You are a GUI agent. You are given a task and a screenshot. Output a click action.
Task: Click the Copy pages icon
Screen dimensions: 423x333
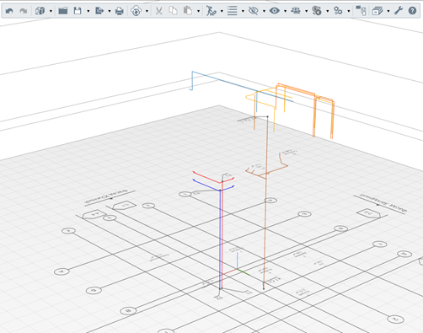(173, 11)
